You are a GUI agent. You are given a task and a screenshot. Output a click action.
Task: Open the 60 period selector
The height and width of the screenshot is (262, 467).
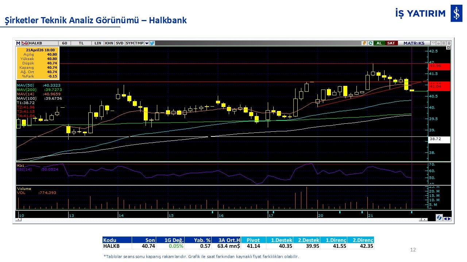tap(64, 43)
